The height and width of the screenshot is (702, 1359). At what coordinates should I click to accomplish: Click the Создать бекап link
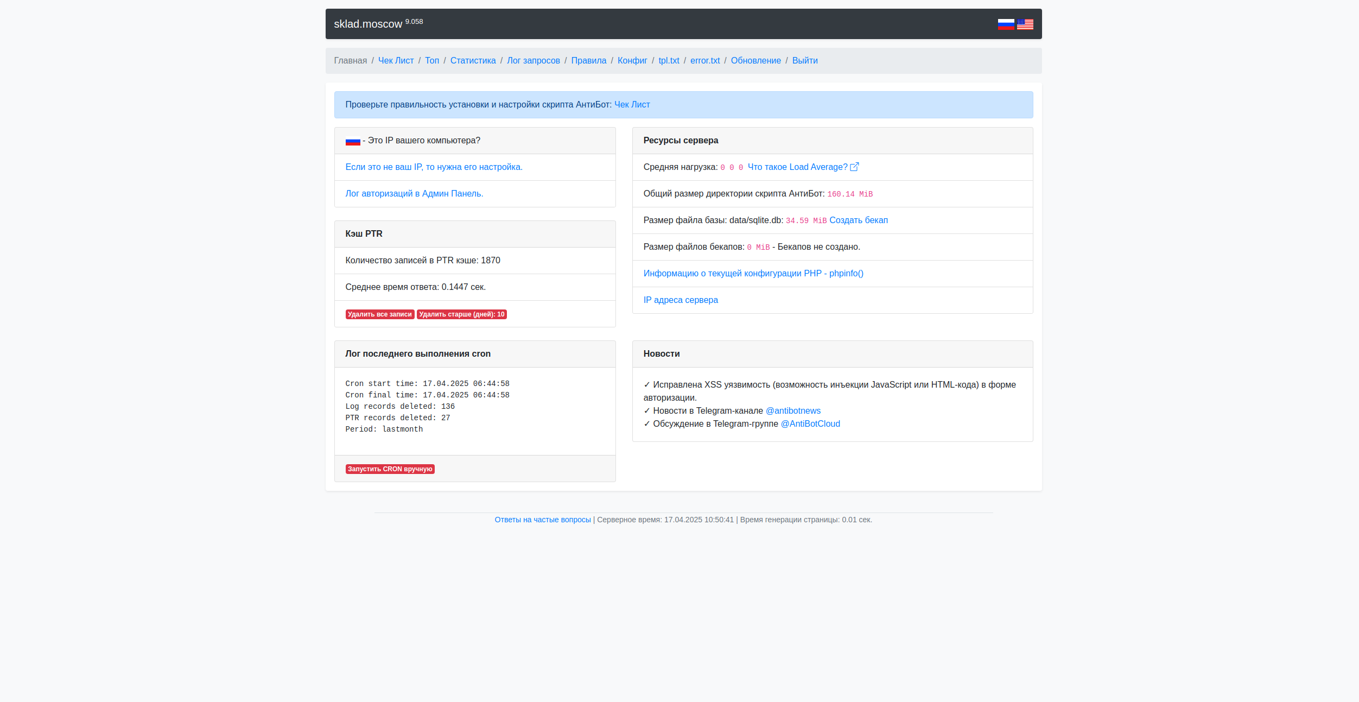[x=858, y=220]
